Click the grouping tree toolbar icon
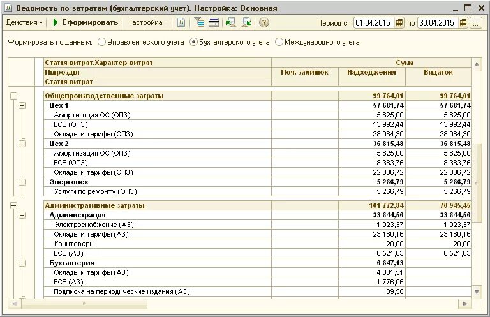Image resolution: width=490 pixels, height=317 pixels. click(x=199, y=22)
